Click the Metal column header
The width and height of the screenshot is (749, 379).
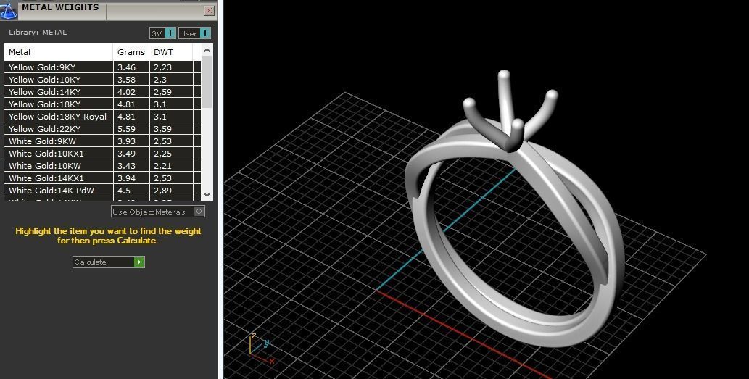[59, 52]
